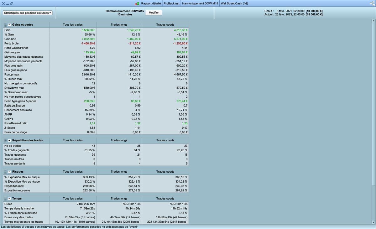Click the Ecart type value 208,83 €

click(90, 101)
